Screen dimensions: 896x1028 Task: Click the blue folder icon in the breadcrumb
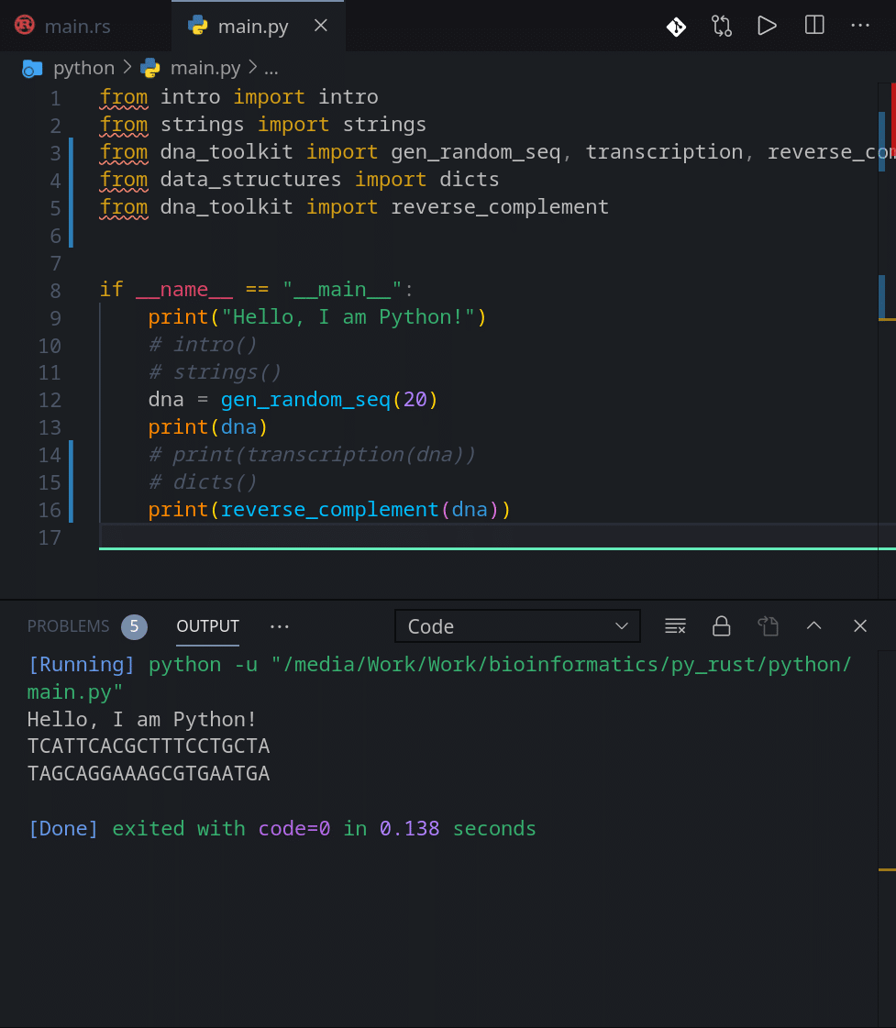pyautogui.click(x=32, y=68)
